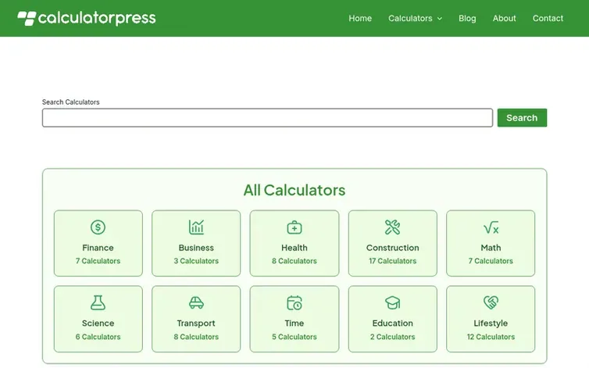589x368 pixels.
Task: Choose the Math square-root icon
Action: point(491,227)
